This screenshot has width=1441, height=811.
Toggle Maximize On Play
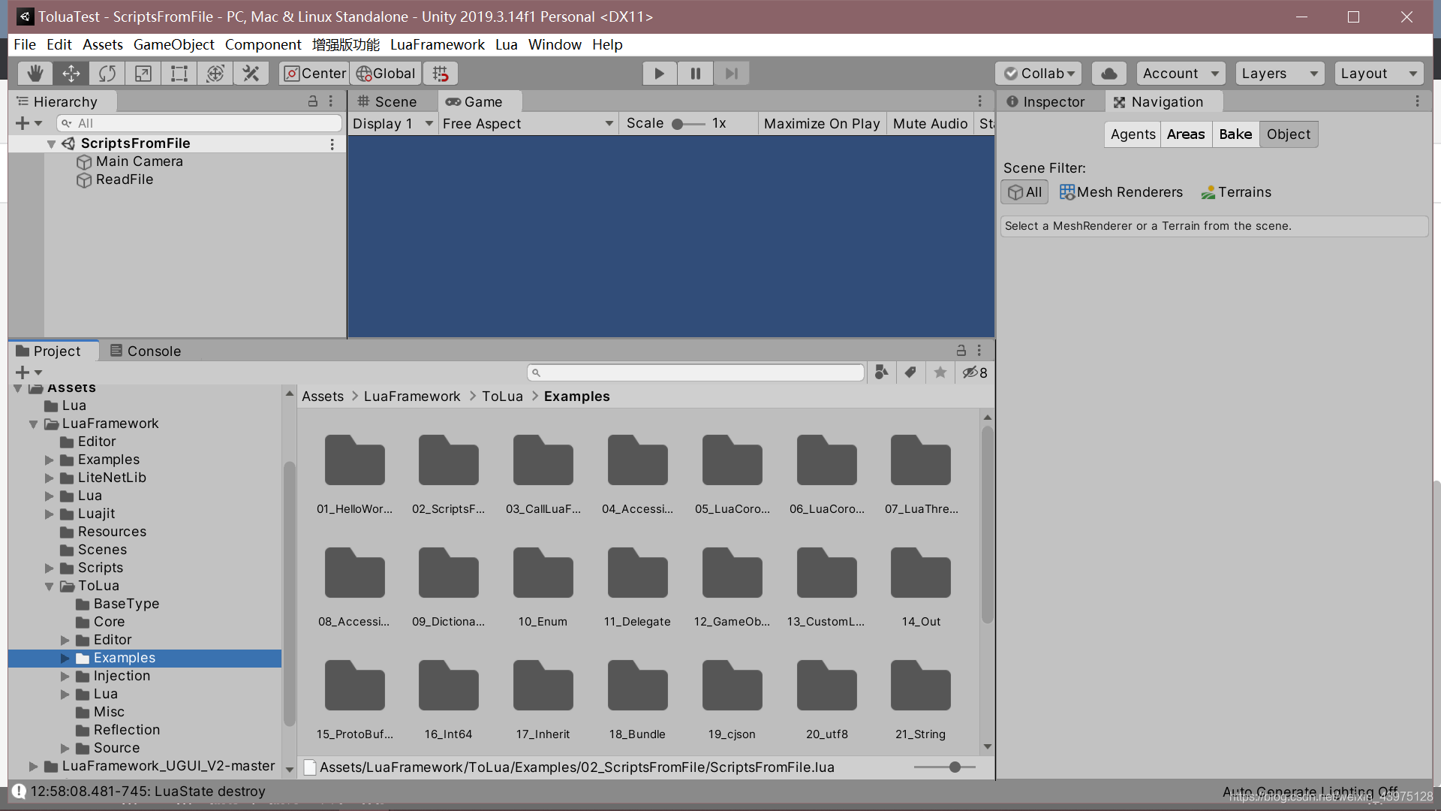pyautogui.click(x=821, y=123)
